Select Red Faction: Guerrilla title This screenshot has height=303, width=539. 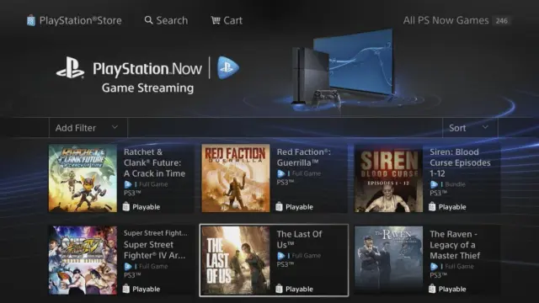pyautogui.click(x=303, y=157)
